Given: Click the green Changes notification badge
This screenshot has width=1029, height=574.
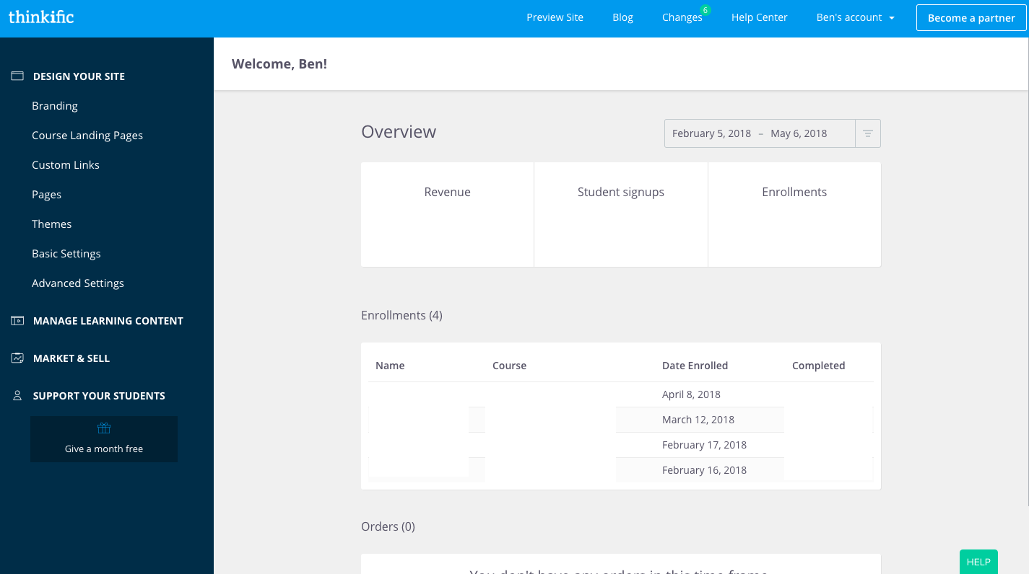Looking at the screenshot, I should [705, 10].
